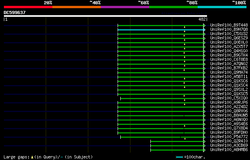Viewport: 250px width, 160px height.
Task: Select the UniRef100_C6T8E8 label
Action: coord(229,60)
